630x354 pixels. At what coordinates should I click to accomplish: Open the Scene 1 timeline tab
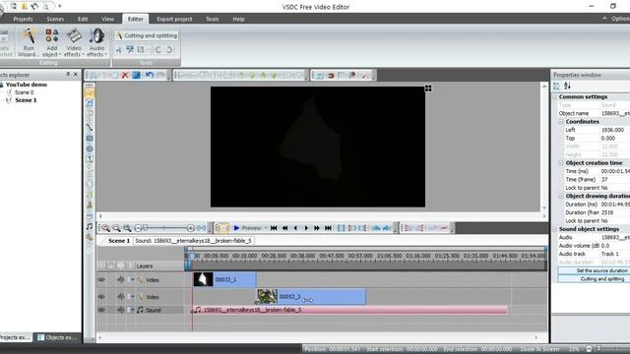click(x=119, y=241)
